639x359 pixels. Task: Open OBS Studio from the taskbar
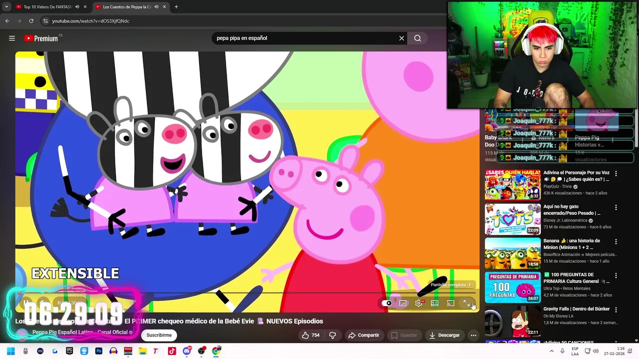[201, 351]
